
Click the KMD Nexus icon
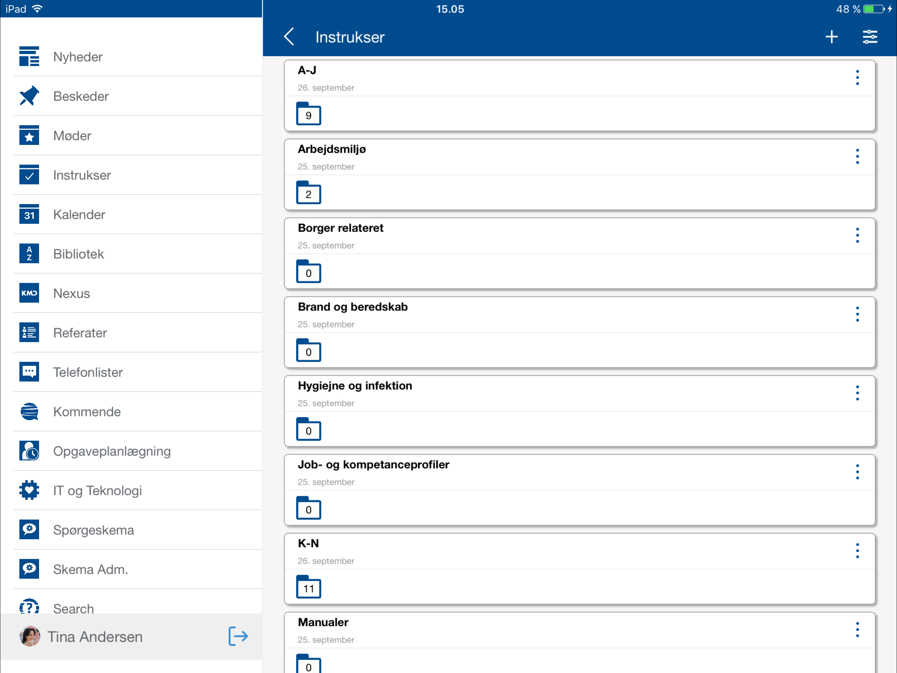coord(29,293)
